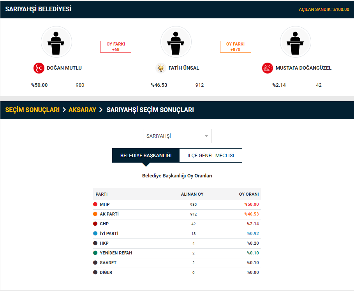Click vote count 912 under Fatih Ünsal
Image resolution: width=354 pixels, height=291 pixels.
pos(199,85)
